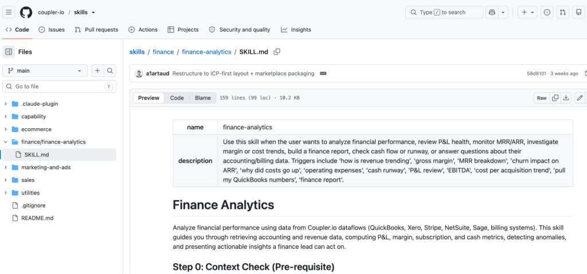Select the Issues tab
587x274 pixels.
pyautogui.click(x=52, y=30)
